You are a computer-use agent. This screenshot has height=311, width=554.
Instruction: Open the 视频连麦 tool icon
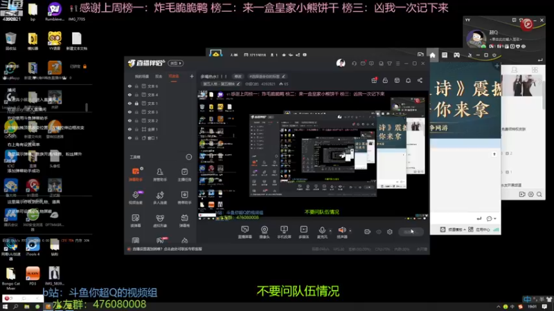[136, 198]
